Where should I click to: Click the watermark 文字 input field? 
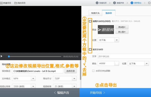(x=124, y=56)
